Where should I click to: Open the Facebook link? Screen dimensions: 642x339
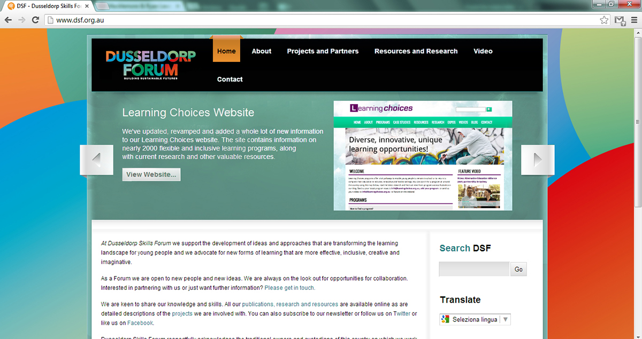(140, 323)
